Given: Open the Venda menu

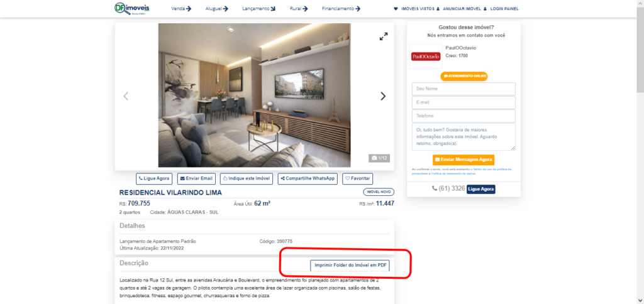Looking at the screenshot, I should [181, 9].
